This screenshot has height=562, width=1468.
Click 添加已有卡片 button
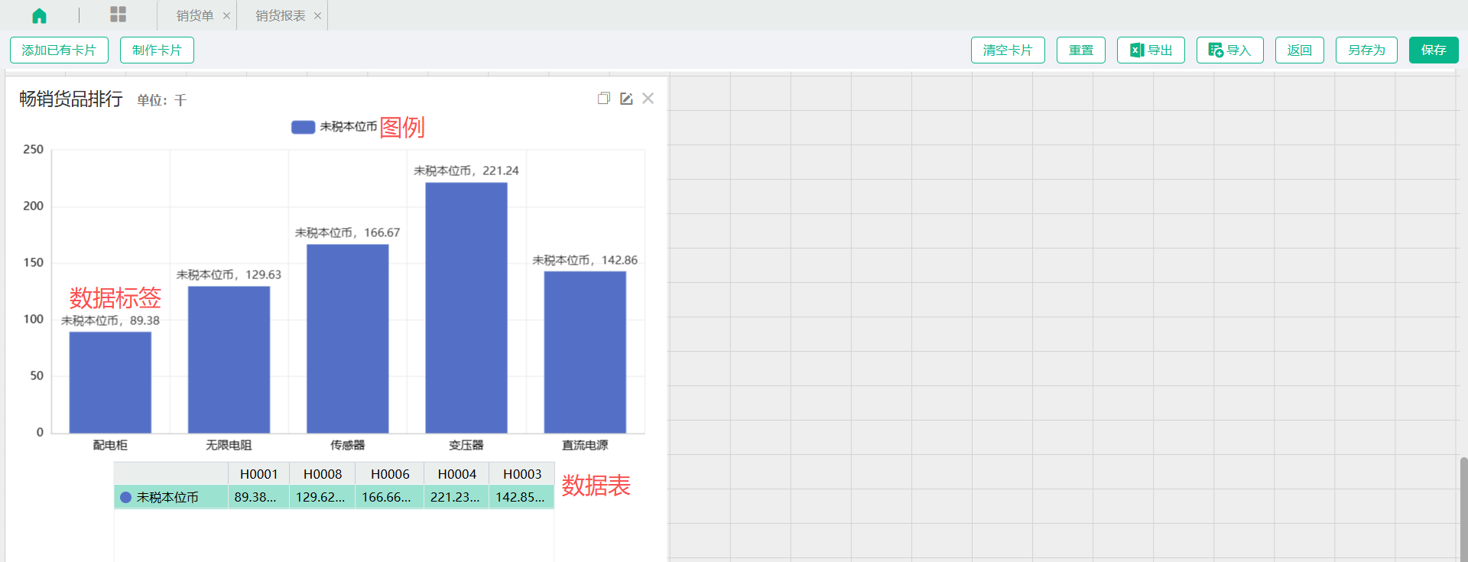[59, 50]
